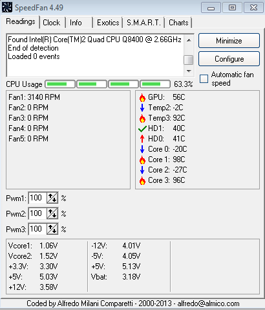Click the 'Fan4: 0 RPM' reading
Viewport: 265px width, 310px height.
point(28,128)
